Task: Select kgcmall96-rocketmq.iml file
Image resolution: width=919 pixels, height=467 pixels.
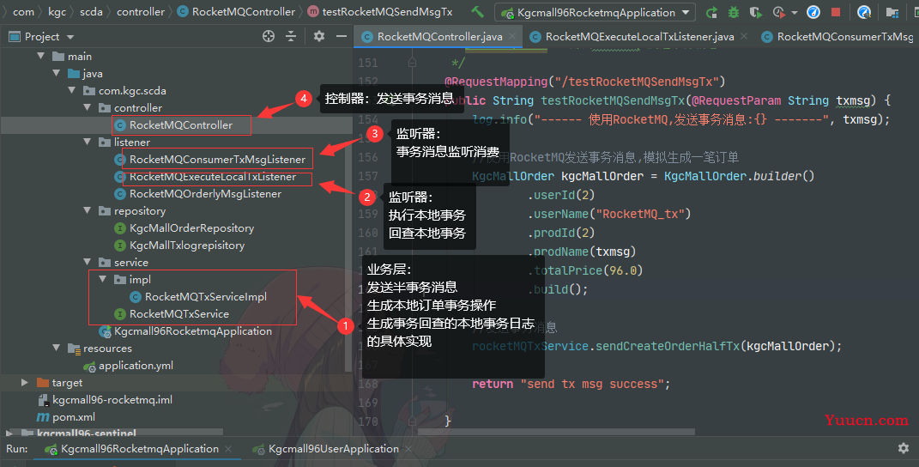Action: click(x=112, y=399)
